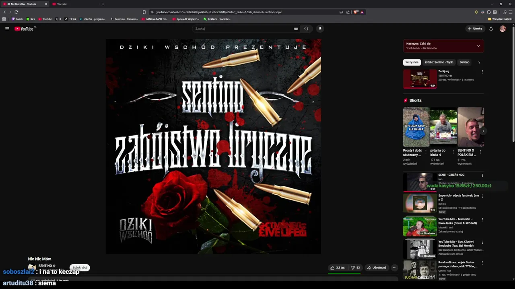
Task: Select the Sentino filter chip
Action: coord(464,62)
